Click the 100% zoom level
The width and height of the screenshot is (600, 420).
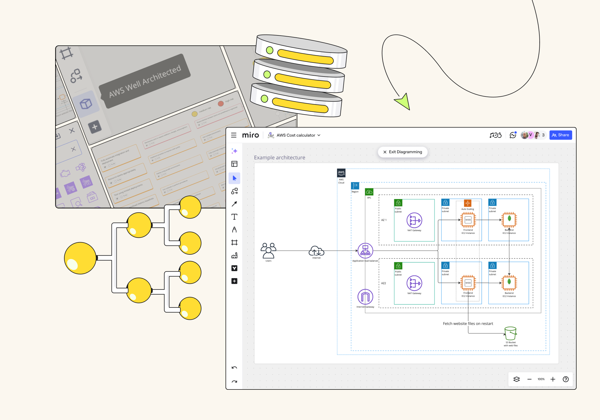point(541,379)
